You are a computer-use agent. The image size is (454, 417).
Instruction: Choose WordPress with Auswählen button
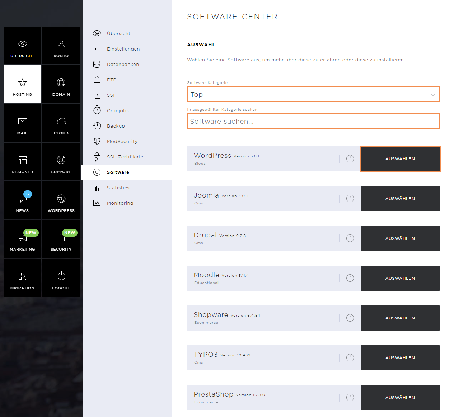pos(400,159)
